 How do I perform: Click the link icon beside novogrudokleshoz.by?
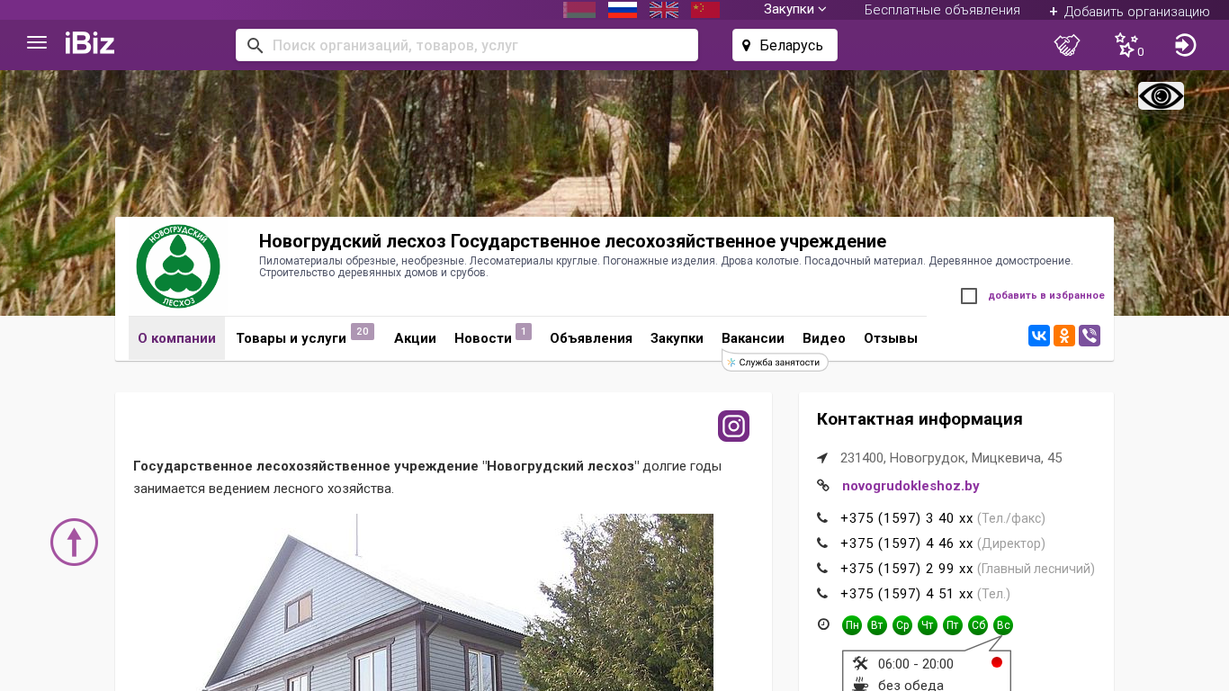[822, 486]
